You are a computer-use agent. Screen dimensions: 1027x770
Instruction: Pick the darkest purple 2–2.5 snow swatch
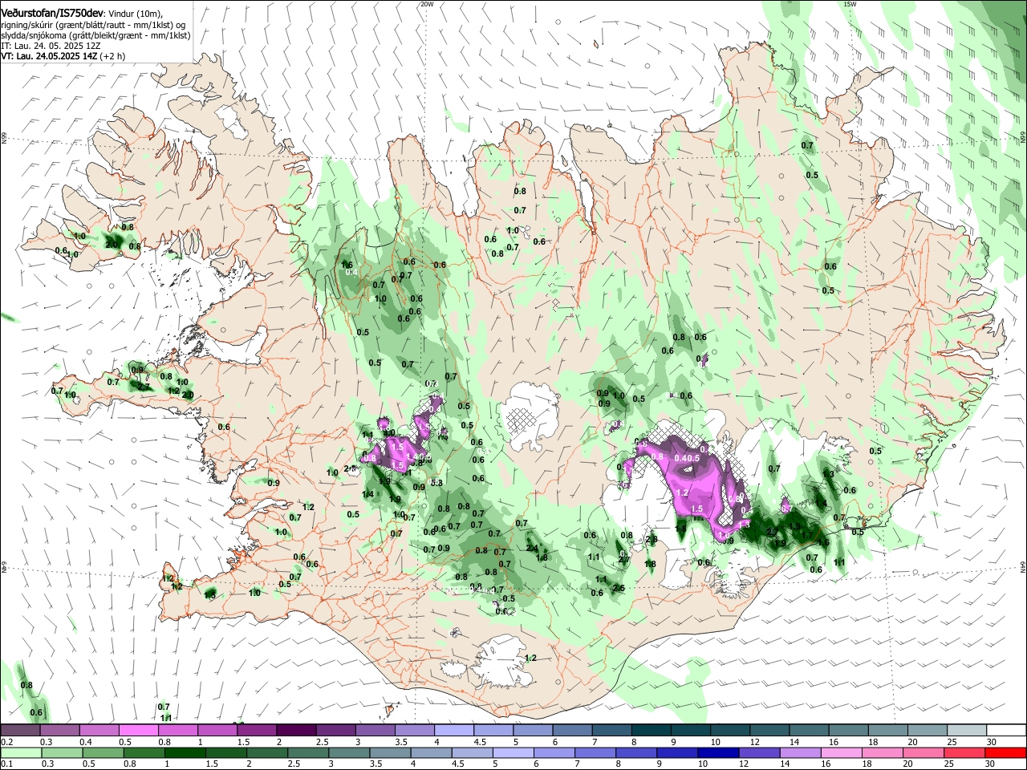tap(297, 731)
